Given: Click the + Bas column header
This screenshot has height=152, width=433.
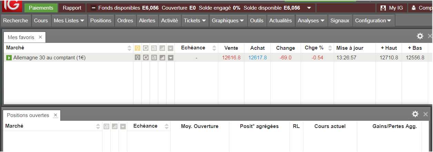Looking at the screenshot, I should click(415, 48).
